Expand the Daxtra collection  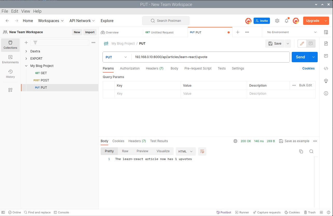(x=26, y=51)
